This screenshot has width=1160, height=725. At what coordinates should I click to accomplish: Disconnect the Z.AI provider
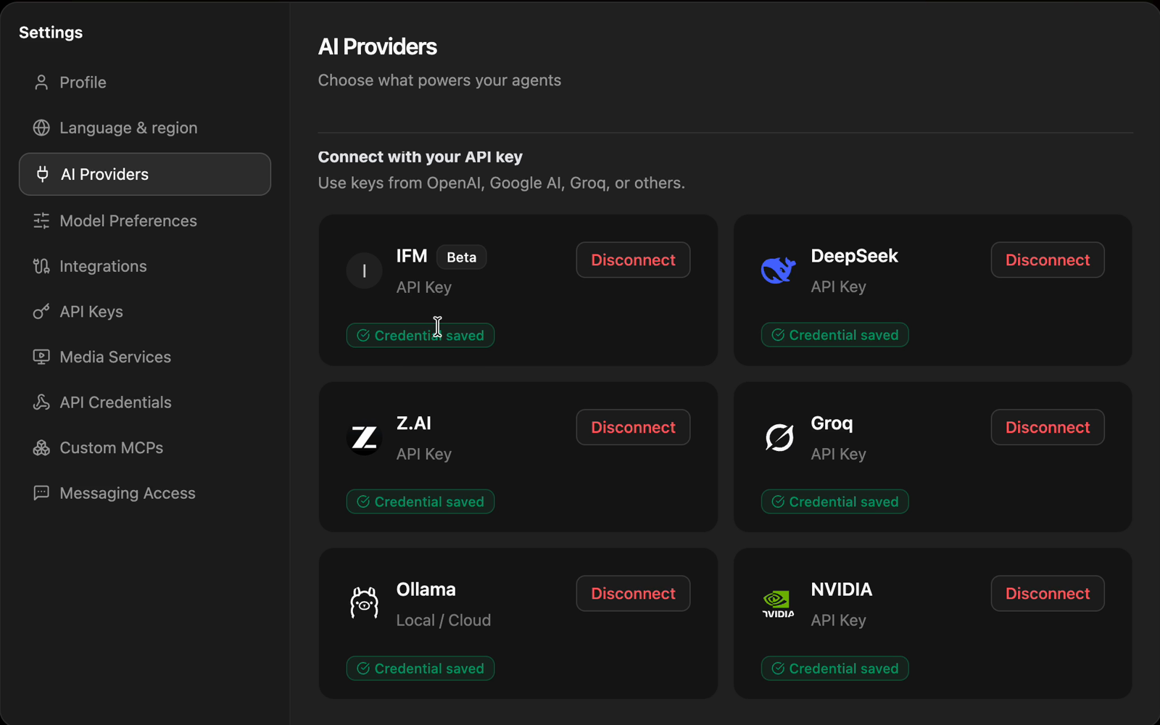point(633,427)
